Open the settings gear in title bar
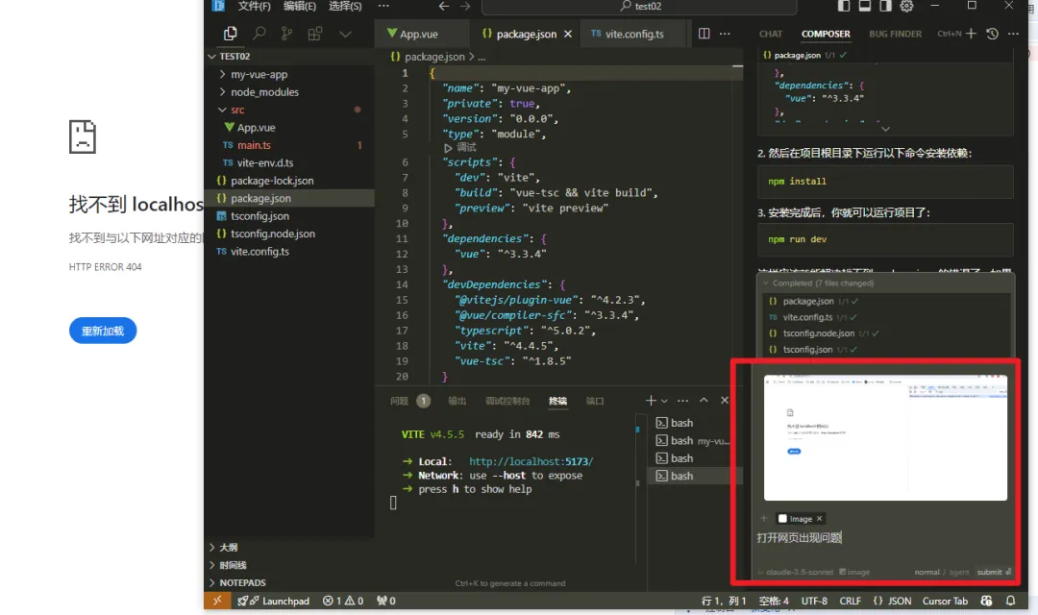Screen dimensions: 1038x615 (x=906, y=6)
